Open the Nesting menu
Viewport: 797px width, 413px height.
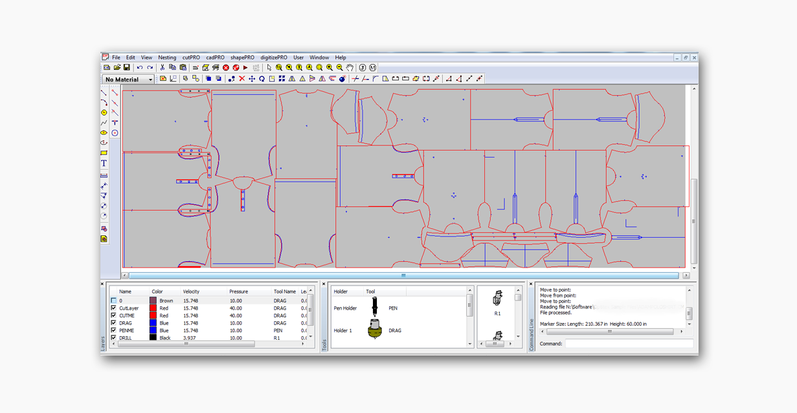(x=167, y=58)
